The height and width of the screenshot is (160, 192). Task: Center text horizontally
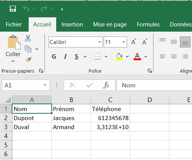pos(174,56)
